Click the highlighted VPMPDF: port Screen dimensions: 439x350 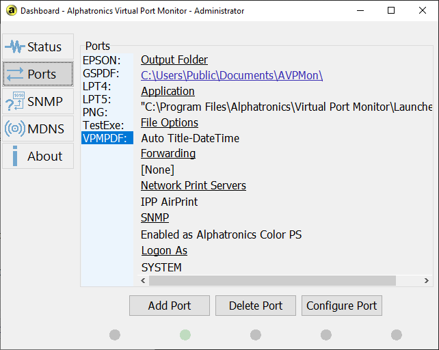pos(107,138)
